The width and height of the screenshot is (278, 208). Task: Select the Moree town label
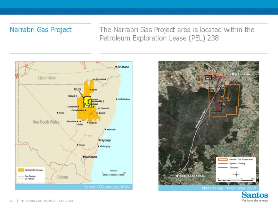pyautogui.click(x=94, y=90)
